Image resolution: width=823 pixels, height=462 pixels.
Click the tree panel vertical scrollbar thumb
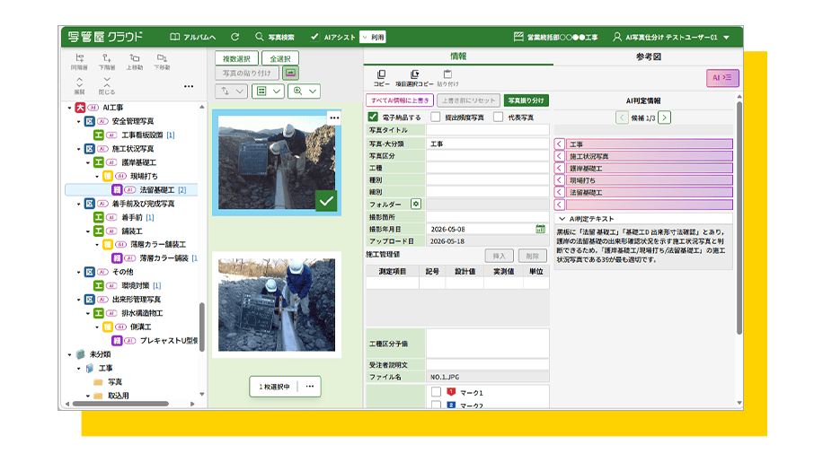click(202, 327)
